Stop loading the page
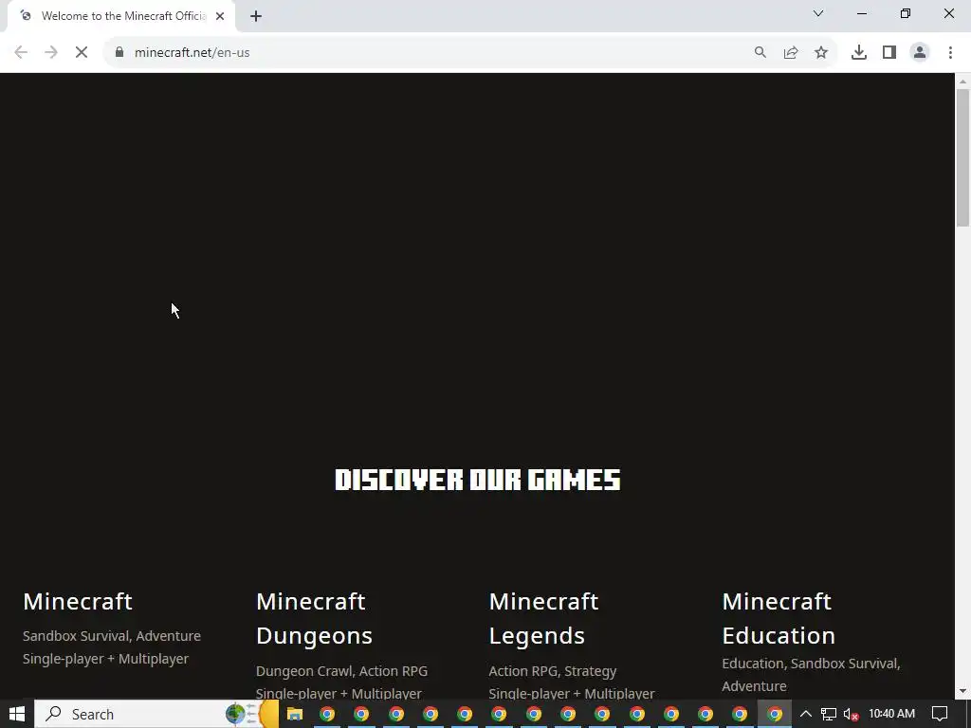The width and height of the screenshot is (971, 728). pyautogui.click(x=82, y=53)
